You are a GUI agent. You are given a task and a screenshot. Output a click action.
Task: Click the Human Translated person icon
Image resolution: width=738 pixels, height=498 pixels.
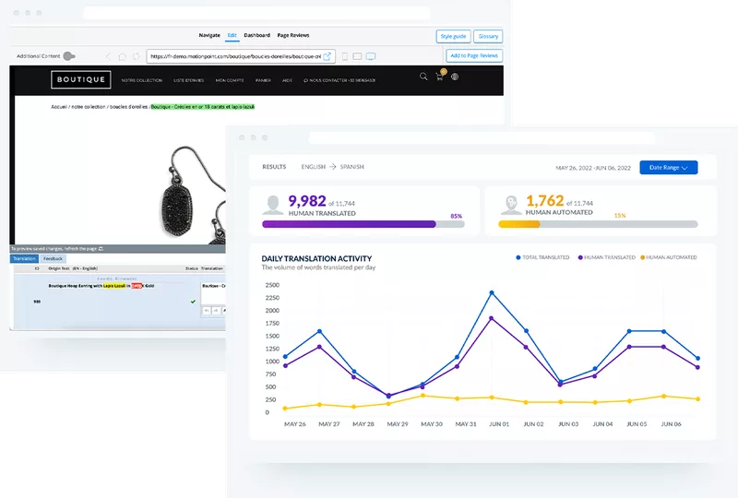coord(273,206)
